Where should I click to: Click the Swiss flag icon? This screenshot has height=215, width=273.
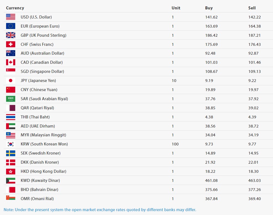click(x=11, y=44)
